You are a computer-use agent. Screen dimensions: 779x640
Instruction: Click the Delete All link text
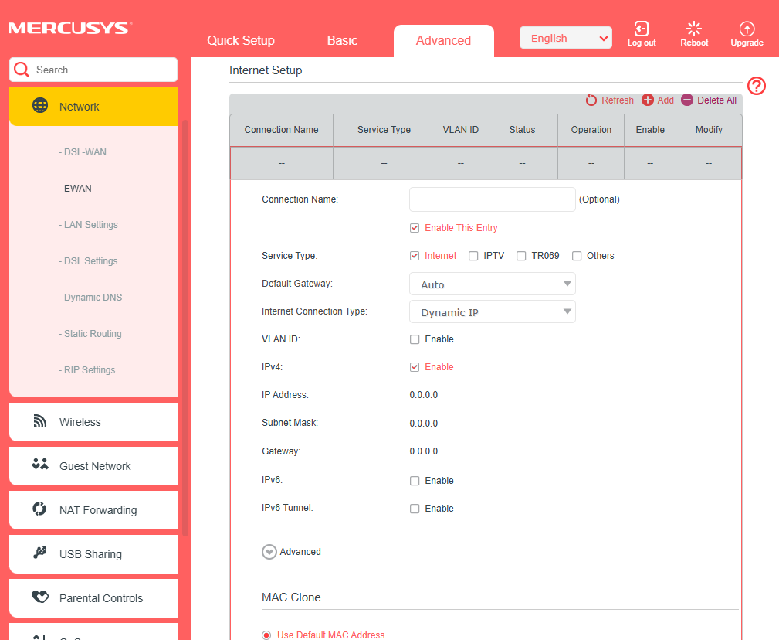click(x=716, y=100)
